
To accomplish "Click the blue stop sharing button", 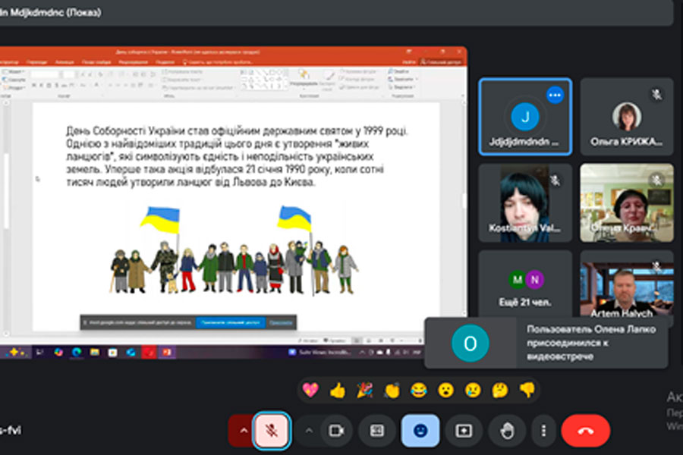I will [230, 322].
